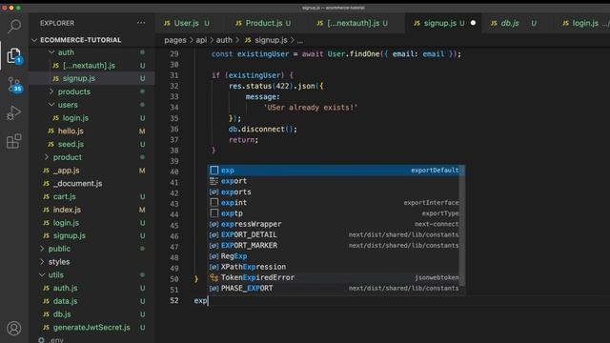Click unsaved dot on signup.js tab
Screen dimensions: 610x343
[x=473, y=23]
